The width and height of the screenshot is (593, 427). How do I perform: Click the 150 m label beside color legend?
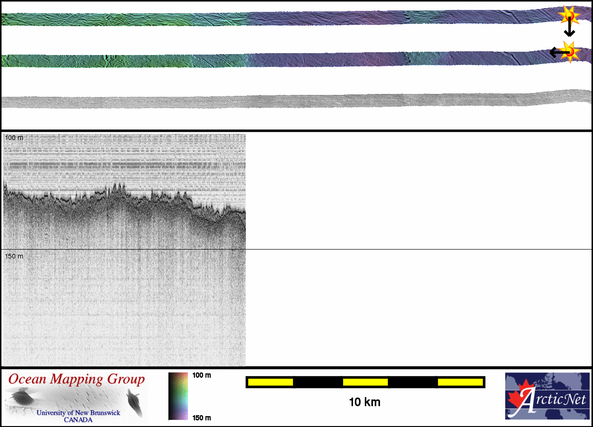tap(202, 418)
